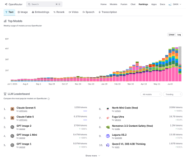Switch to the Embeddings tab
Image resolution: width=186 pixels, height=165 pixels.
(x=40, y=12)
